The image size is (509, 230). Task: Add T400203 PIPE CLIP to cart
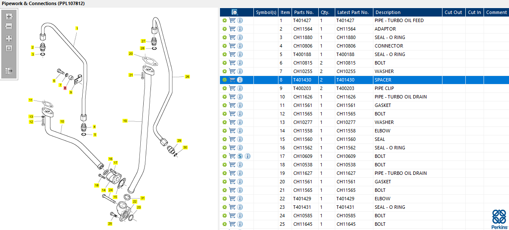232,88
